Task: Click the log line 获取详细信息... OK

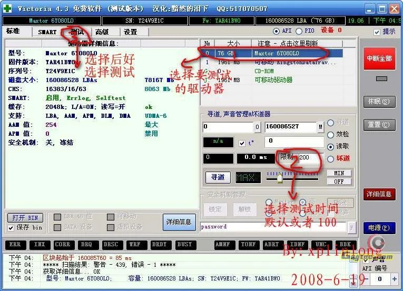Action: (x=72, y=272)
